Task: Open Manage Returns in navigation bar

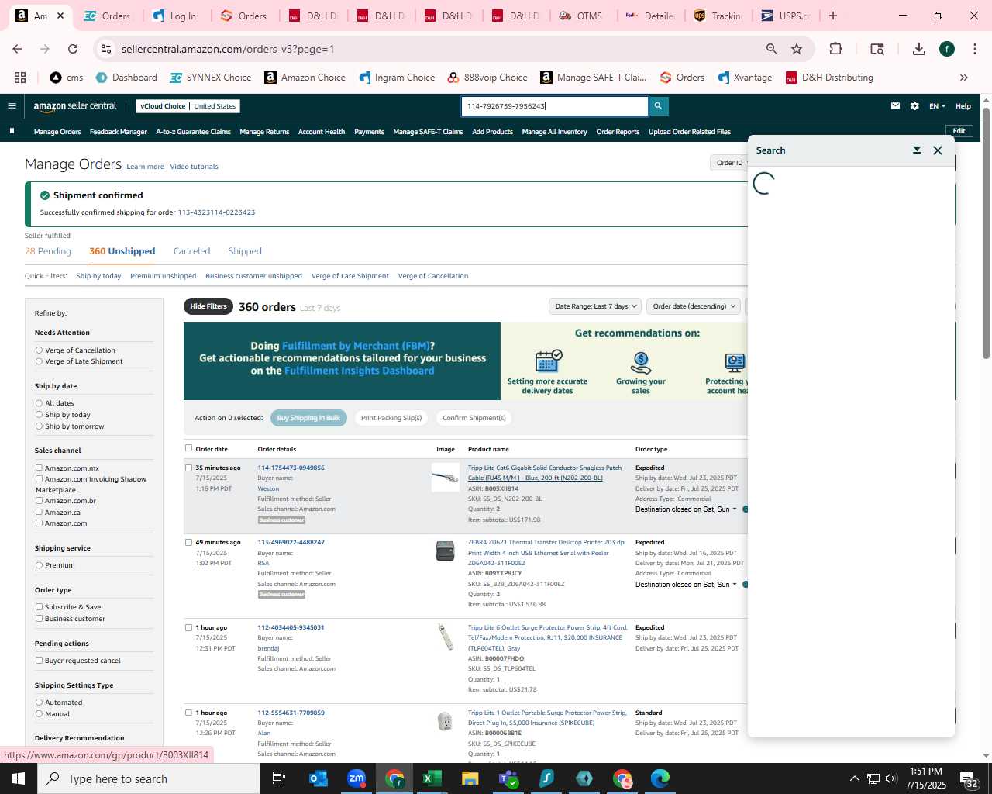Action: tap(264, 132)
